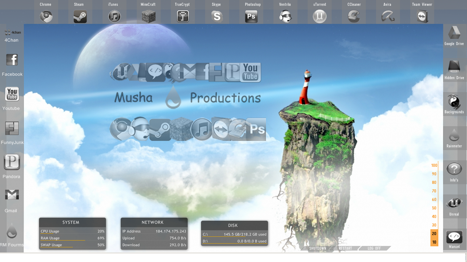Open the Chrome launcher icon
Image resolution: width=467 pixels, height=262 pixels.
tap(46, 16)
